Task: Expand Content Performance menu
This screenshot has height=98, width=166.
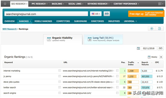Action: (126, 4)
